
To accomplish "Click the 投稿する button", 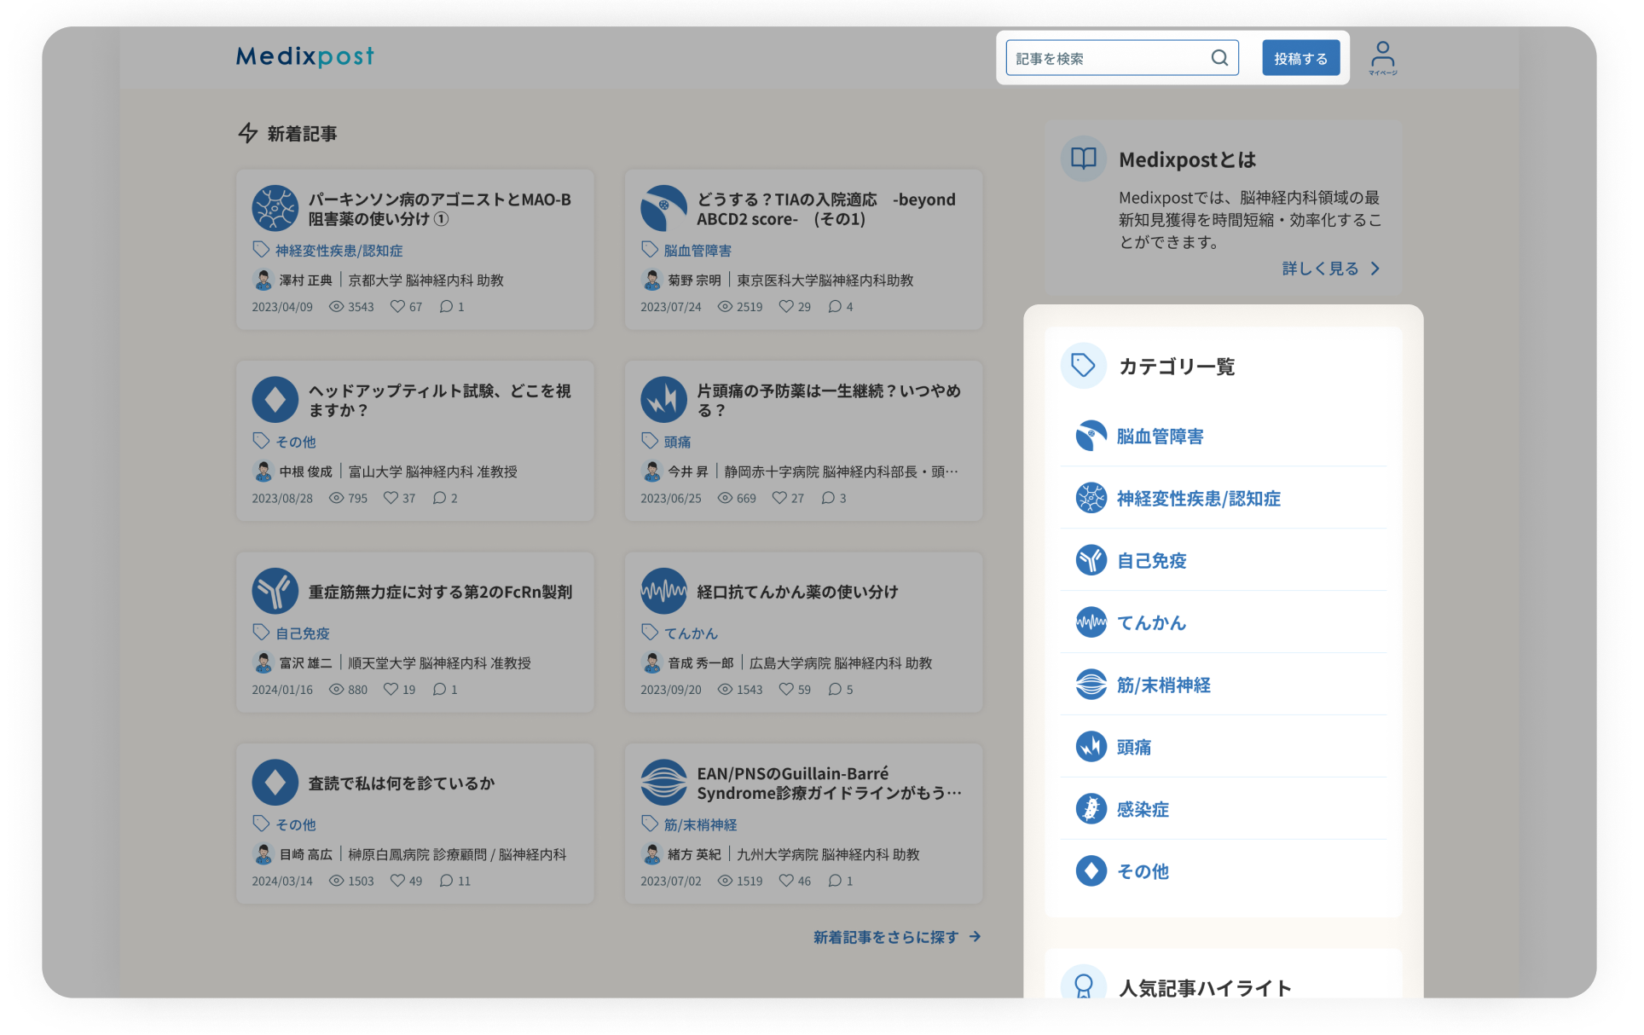I will click(1300, 58).
